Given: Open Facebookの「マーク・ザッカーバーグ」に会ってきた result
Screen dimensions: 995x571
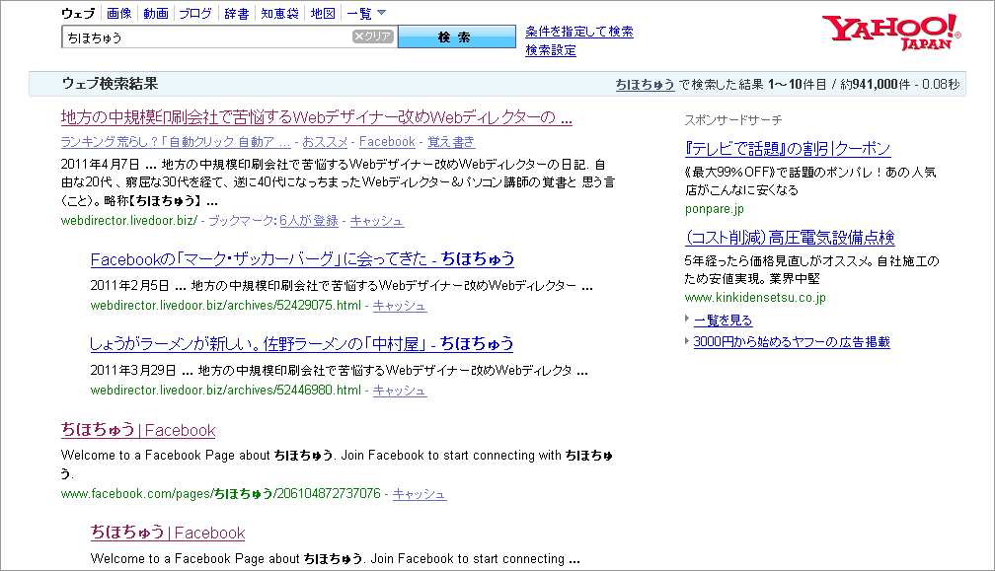Looking at the screenshot, I should click(302, 259).
